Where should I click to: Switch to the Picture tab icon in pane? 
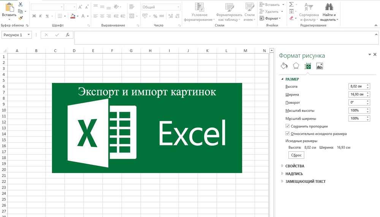pos(320,66)
